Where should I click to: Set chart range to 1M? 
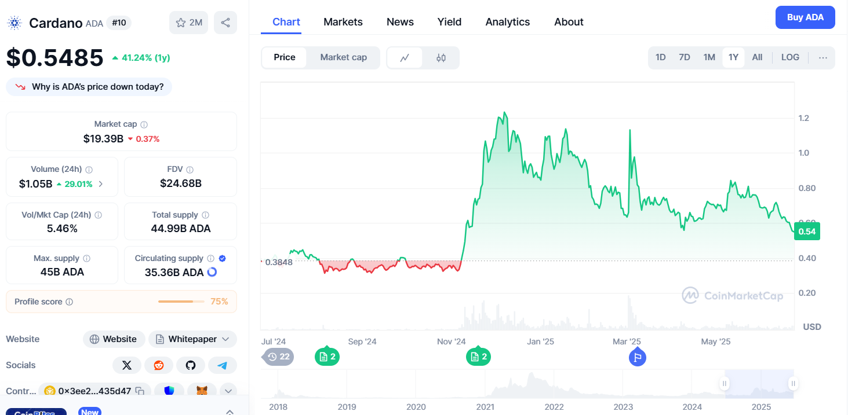(x=709, y=57)
